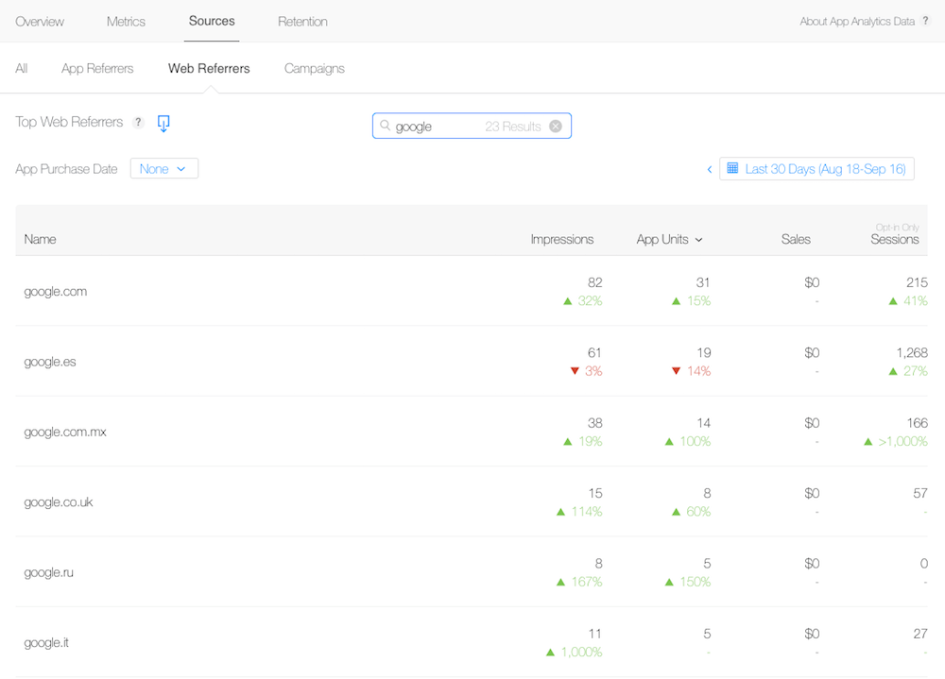Screen dimensions: 945x679
Task: Download the Top Web Referrers data
Action: [163, 124]
